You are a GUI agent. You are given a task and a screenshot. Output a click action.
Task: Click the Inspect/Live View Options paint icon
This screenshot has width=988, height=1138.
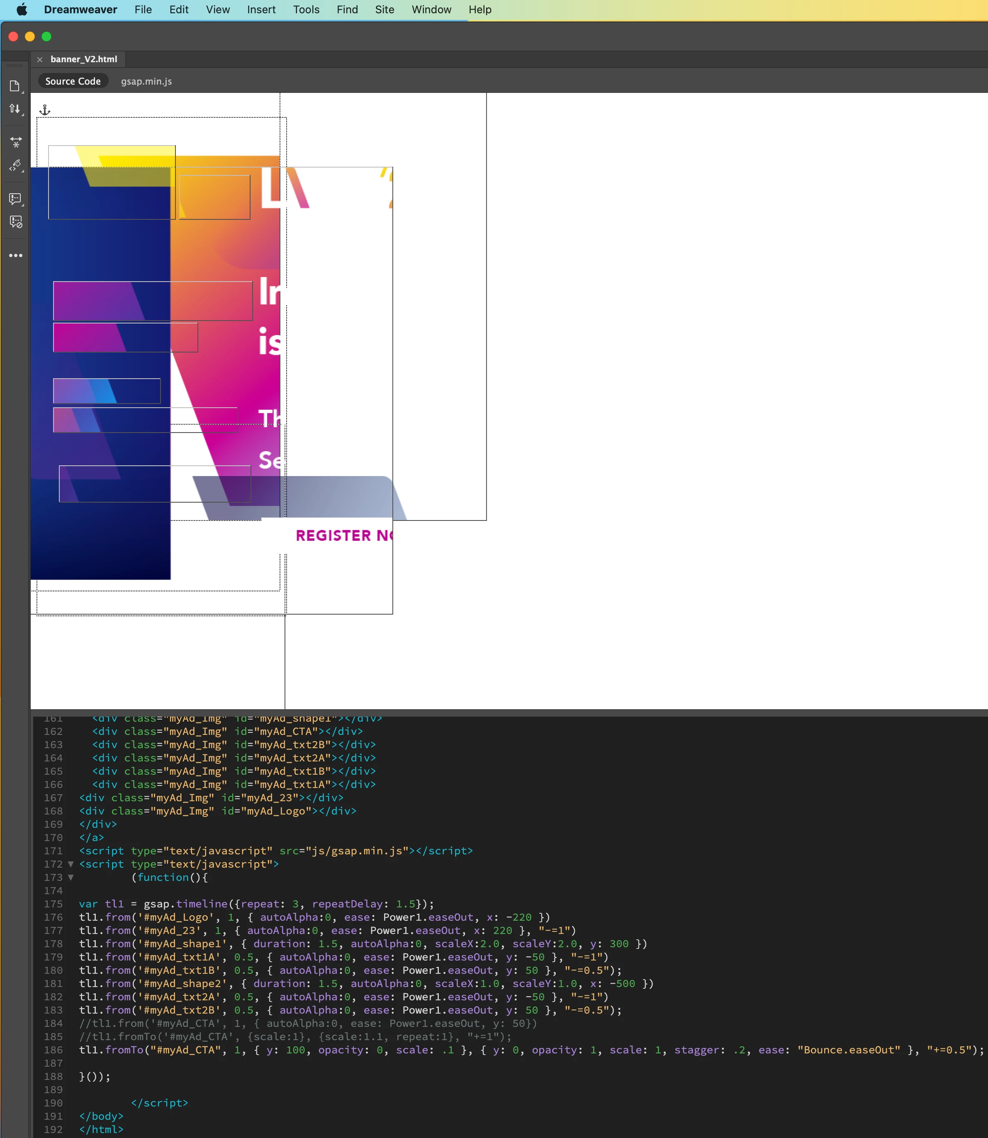click(x=15, y=165)
